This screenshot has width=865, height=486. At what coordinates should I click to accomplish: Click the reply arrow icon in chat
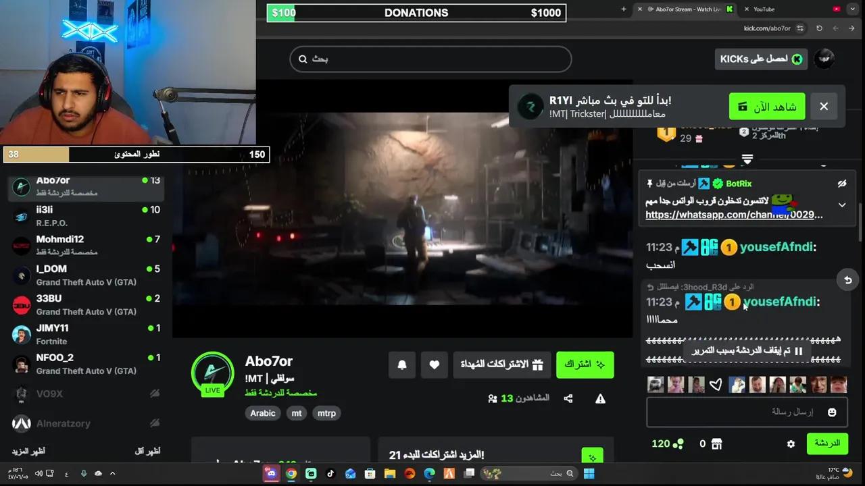point(848,279)
